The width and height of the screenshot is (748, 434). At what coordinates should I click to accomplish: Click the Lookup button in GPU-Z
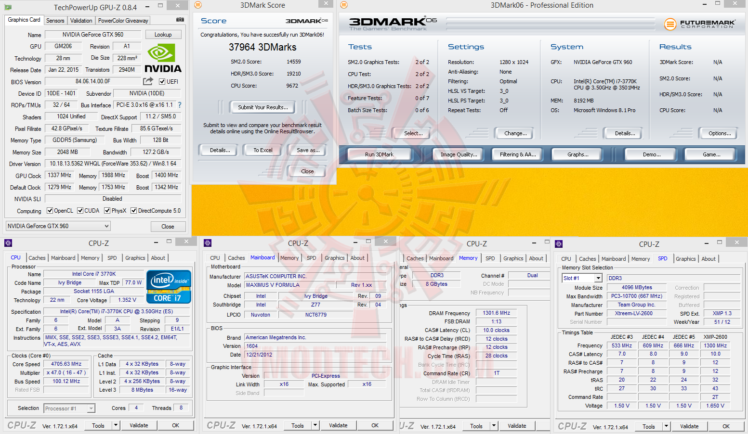163,35
